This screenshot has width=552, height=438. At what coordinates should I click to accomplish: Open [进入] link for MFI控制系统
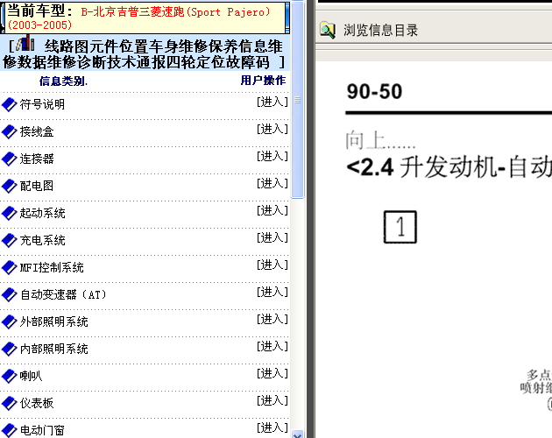point(272,265)
